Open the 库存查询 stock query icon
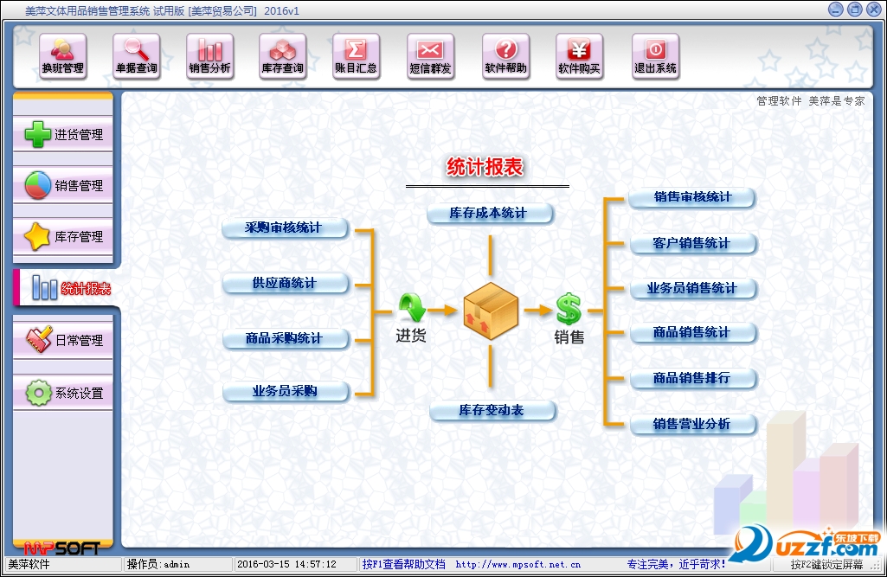Viewport: 887px width, 577px height. (x=283, y=56)
